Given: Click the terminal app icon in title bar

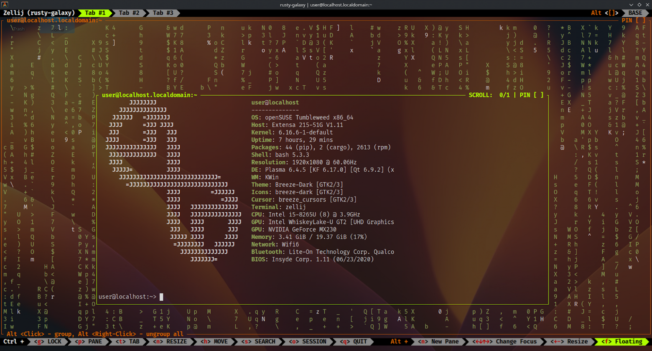Looking at the screenshot, I should (5, 4).
